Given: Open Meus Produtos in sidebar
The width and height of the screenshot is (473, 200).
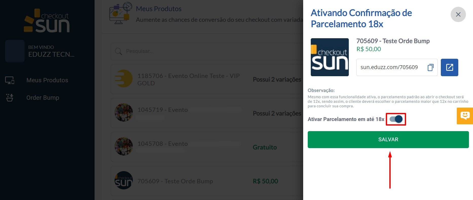Looking at the screenshot, I should point(47,80).
